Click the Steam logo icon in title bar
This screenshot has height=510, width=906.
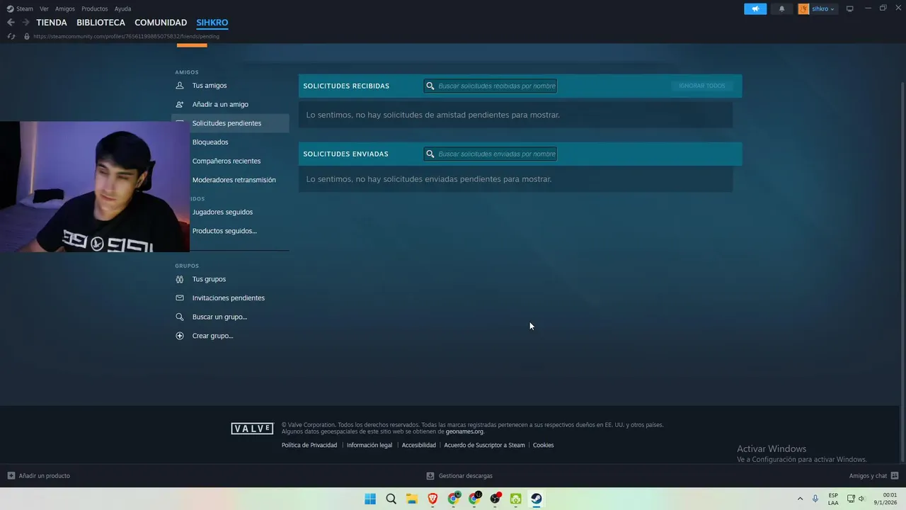[10, 8]
